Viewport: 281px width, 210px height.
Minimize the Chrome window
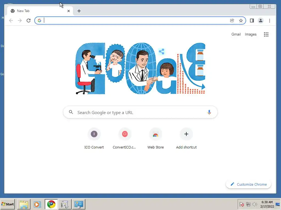pos(253,7)
